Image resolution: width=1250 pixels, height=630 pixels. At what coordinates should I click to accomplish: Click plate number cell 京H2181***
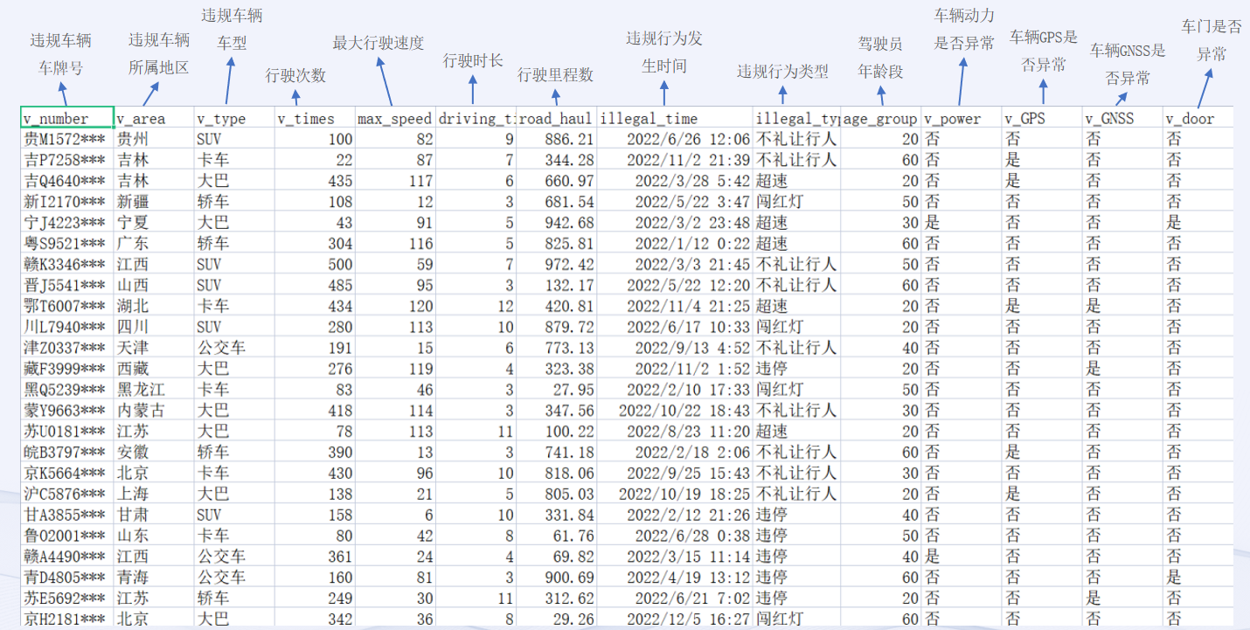(67, 620)
